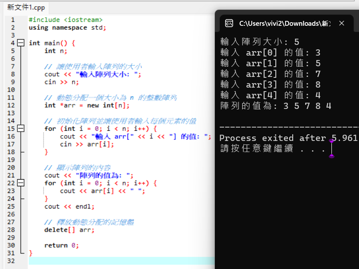
Task: Click the 'cin >> arr[i];' statement
Action: coord(87,144)
